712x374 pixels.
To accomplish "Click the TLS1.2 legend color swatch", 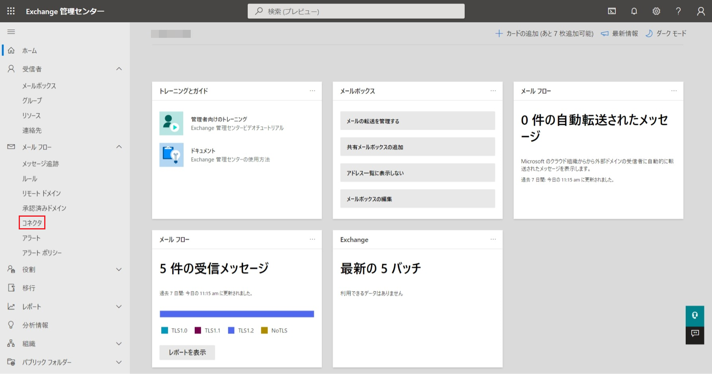I will coord(231,331).
